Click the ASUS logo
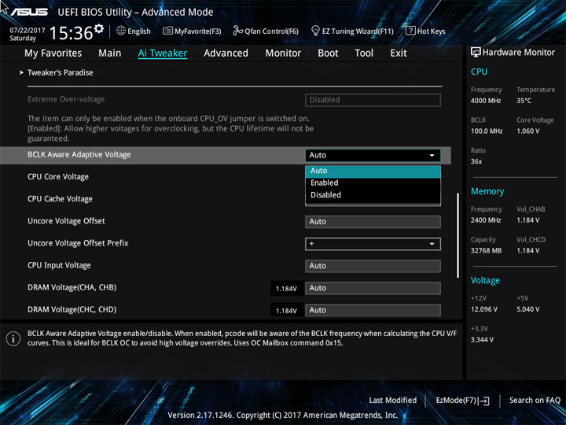Viewport: 566px width, 425px height. [x=29, y=12]
